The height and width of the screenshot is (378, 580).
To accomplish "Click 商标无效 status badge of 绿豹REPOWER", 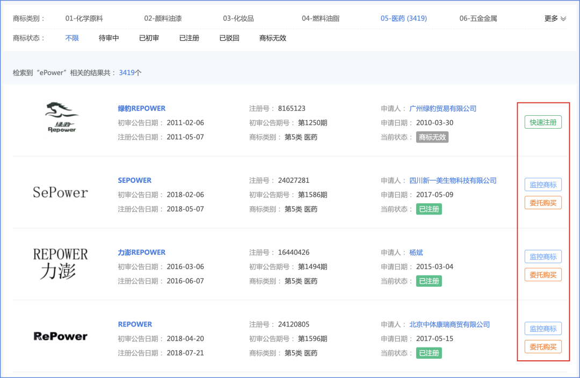I will click(432, 137).
